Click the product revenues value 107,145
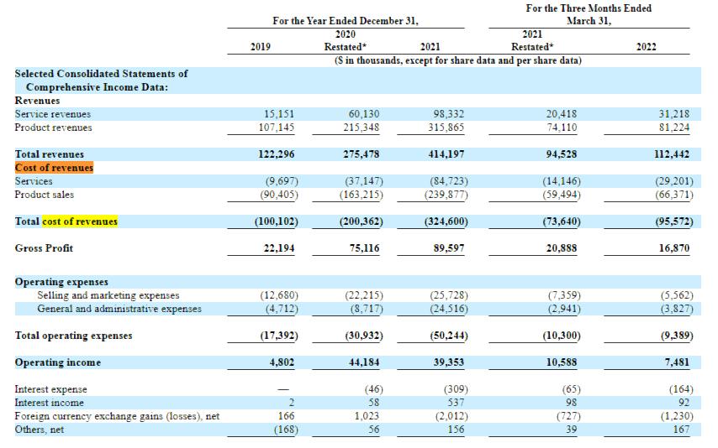Screen dimensions: 718x448 277,128
